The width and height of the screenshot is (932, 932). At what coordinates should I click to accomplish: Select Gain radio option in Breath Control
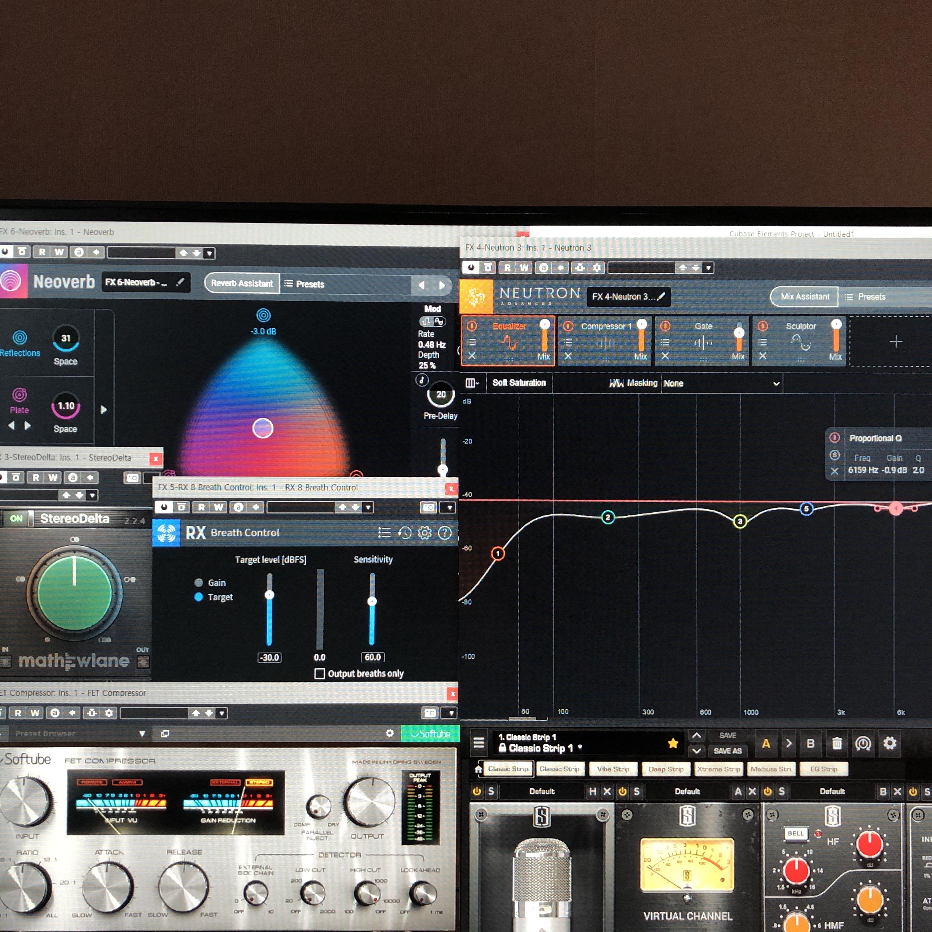pyautogui.click(x=198, y=583)
